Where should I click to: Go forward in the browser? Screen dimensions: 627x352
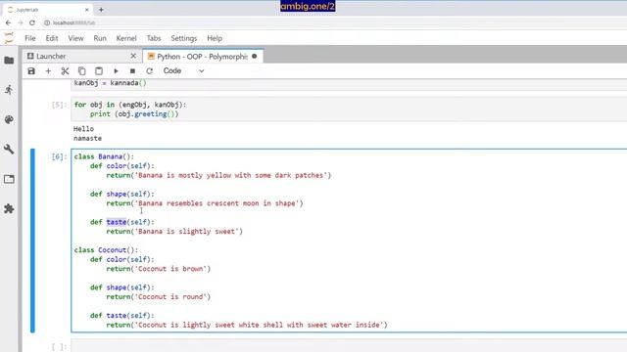click(21, 22)
